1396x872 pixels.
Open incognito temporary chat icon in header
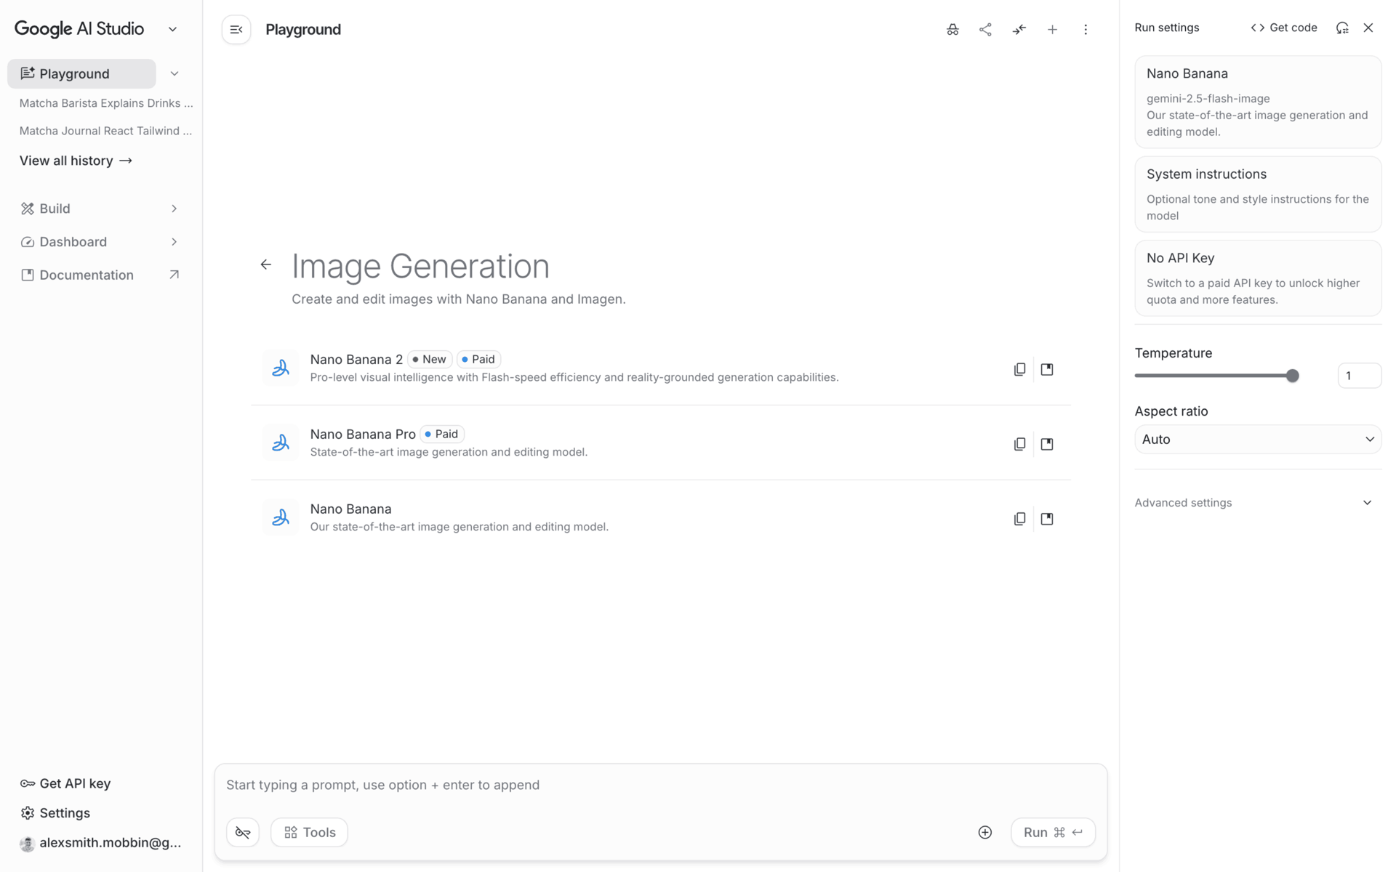952,30
